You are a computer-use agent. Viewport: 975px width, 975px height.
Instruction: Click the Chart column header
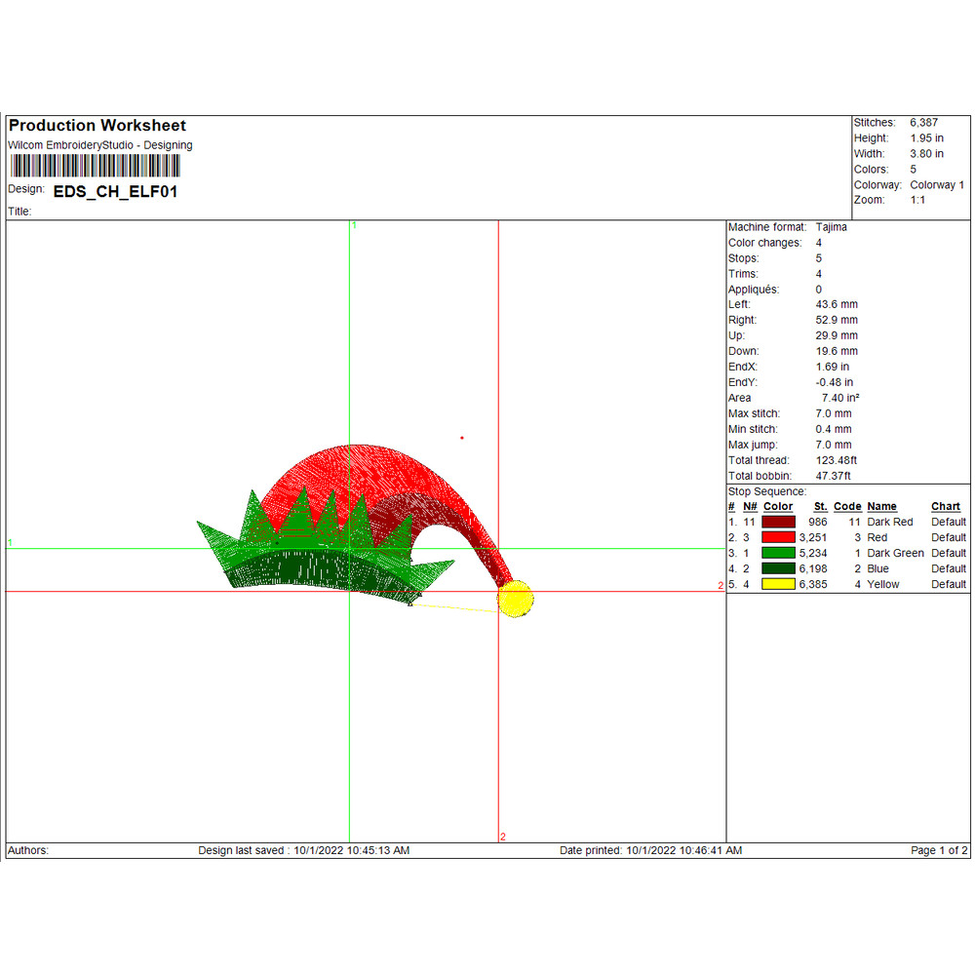[x=946, y=507]
